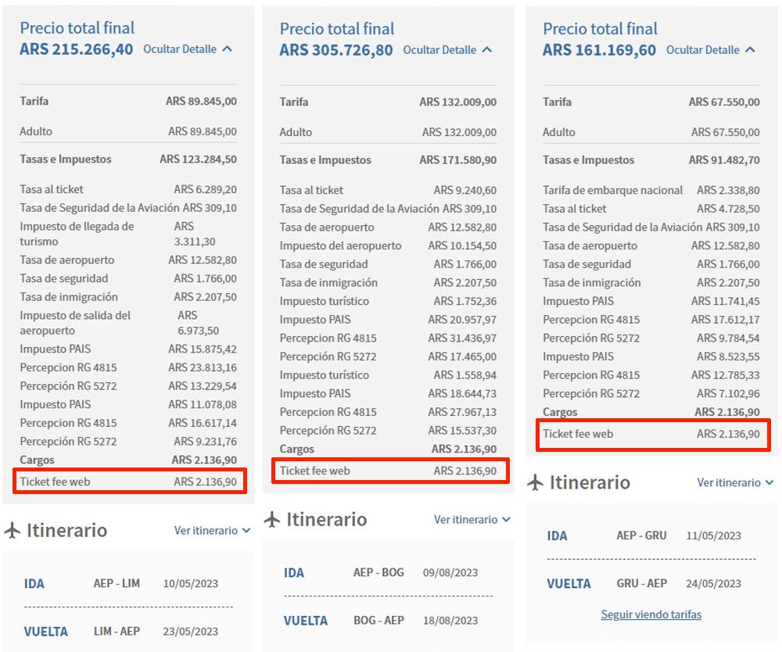782x652 pixels.
Task: Click the airplane icon beside the AEP - BOG Itinerario
Action: [272, 520]
